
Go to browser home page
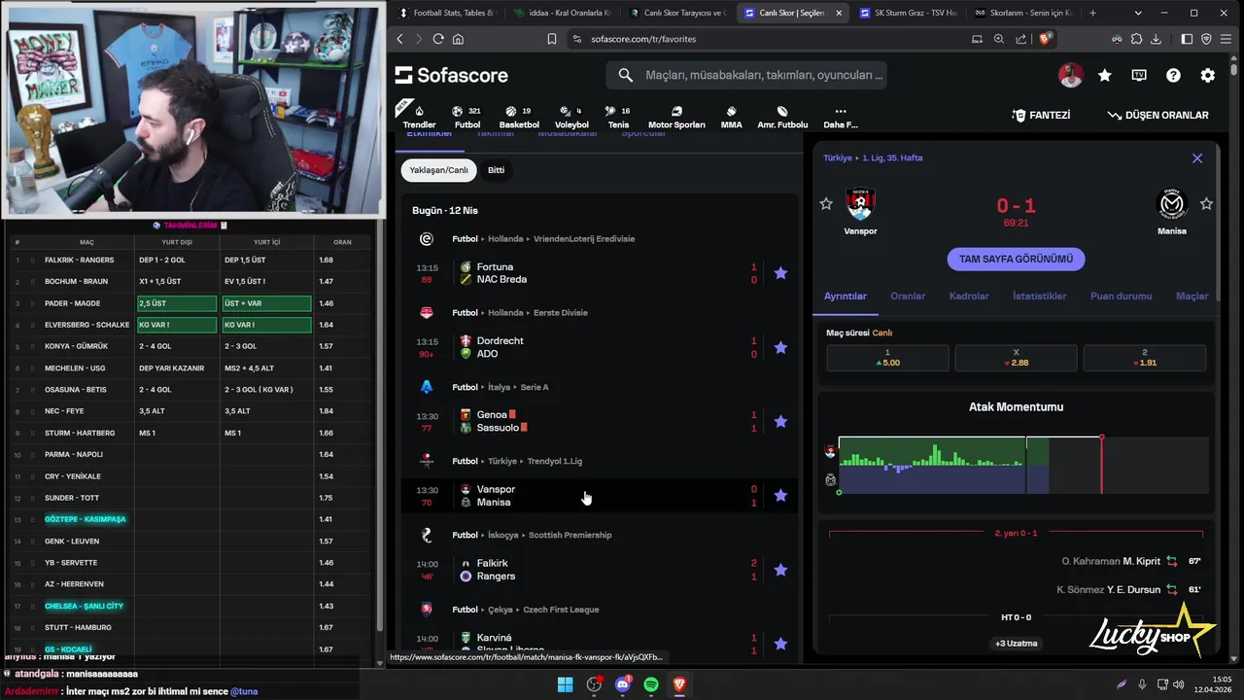(x=458, y=39)
